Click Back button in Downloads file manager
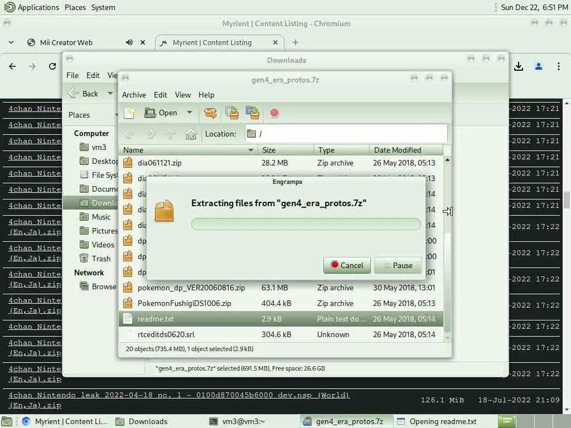This screenshot has height=428, width=571. [85, 94]
